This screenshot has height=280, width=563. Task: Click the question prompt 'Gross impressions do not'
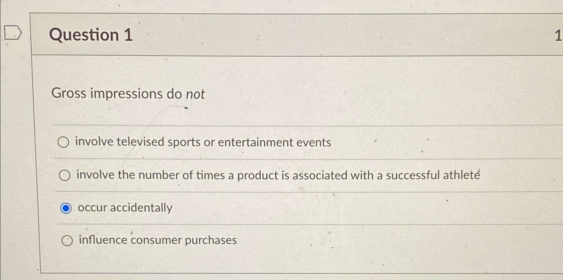[x=129, y=94]
